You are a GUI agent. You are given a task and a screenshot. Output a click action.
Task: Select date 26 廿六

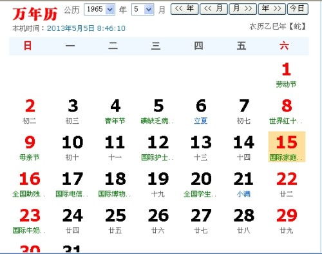pyautogui.click(x=158, y=220)
